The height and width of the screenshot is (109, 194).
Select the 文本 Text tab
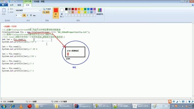[x=28, y=5]
